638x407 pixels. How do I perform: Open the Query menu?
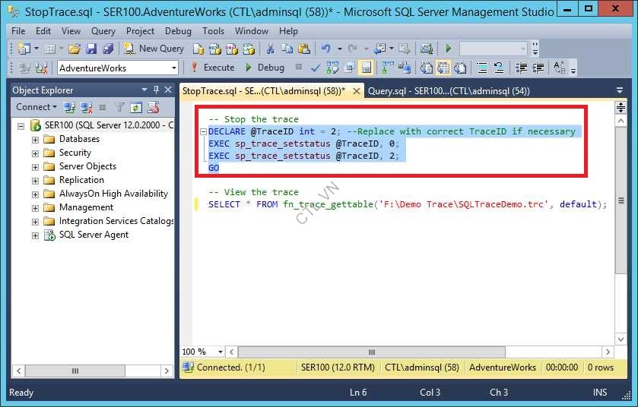point(103,31)
